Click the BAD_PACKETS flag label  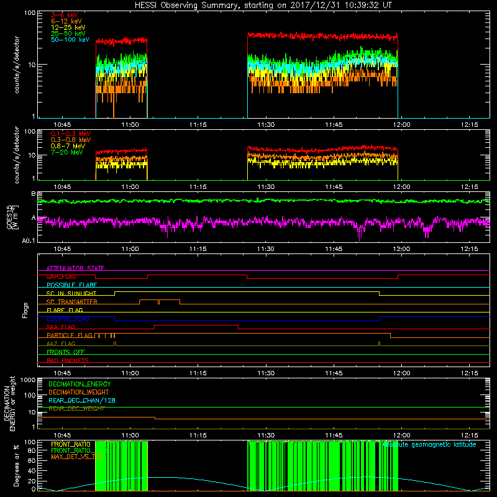68,360
